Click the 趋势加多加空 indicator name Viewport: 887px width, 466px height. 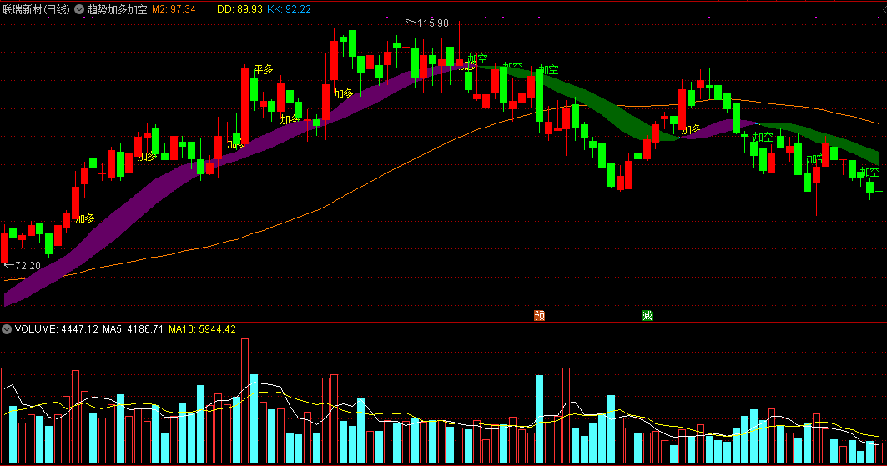click(x=117, y=9)
